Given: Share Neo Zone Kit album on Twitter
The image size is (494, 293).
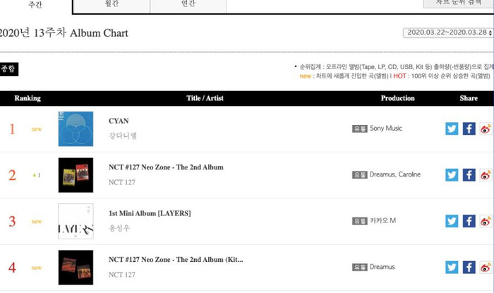Looking at the screenshot, I should (x=452, y=267).
